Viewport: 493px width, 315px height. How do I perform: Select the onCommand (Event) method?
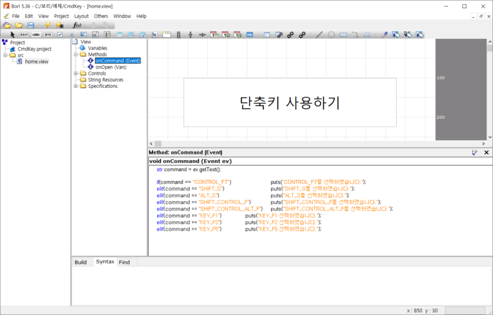coord(118,61)
